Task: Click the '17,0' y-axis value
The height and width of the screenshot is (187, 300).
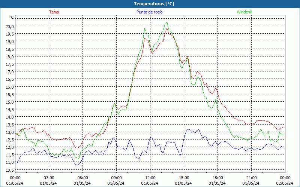Action: [x=10, y=72]
